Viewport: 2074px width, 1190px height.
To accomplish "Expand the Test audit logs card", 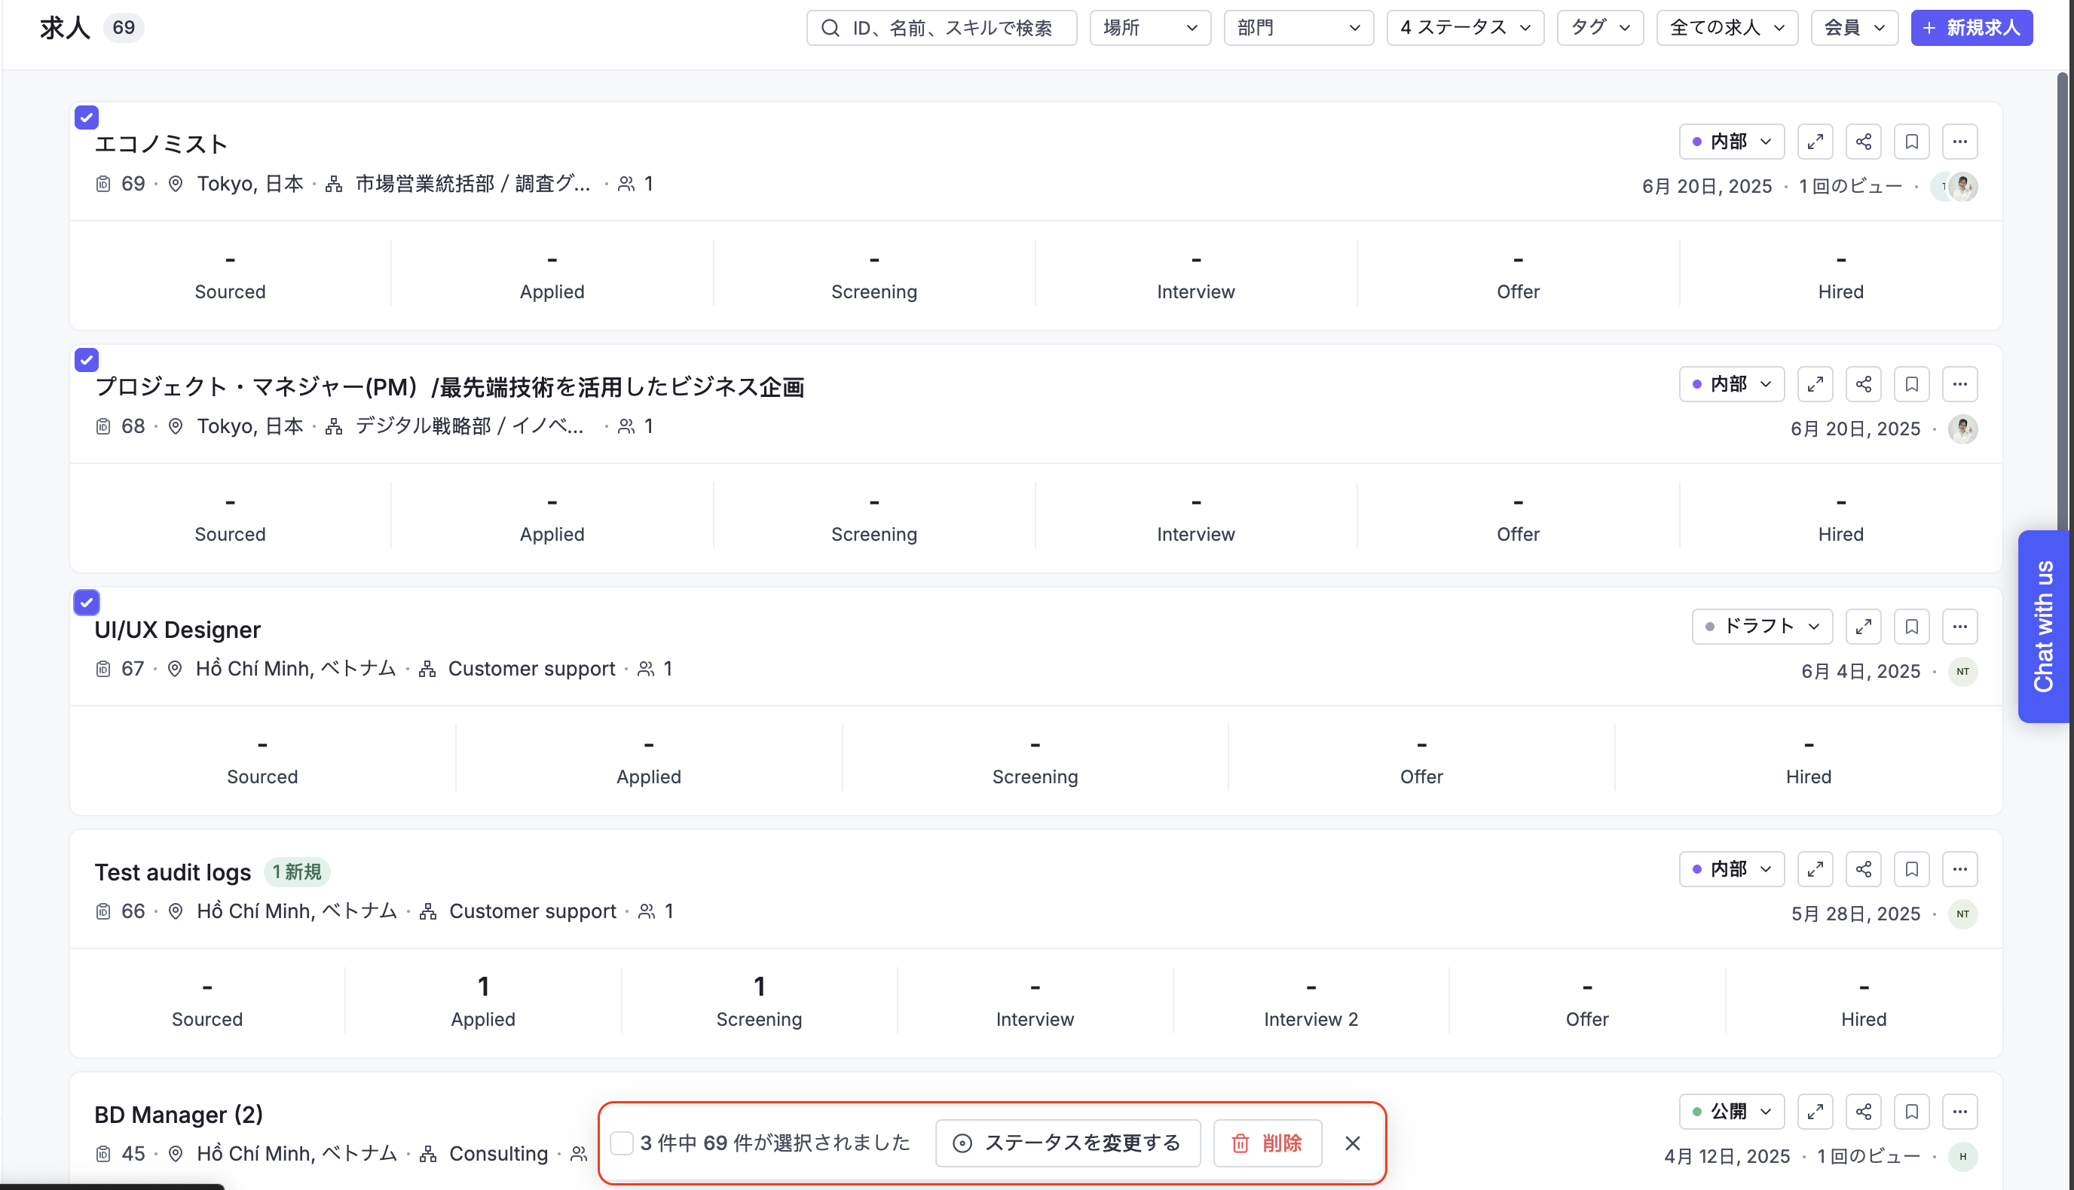I will (x=1815, y=869).
